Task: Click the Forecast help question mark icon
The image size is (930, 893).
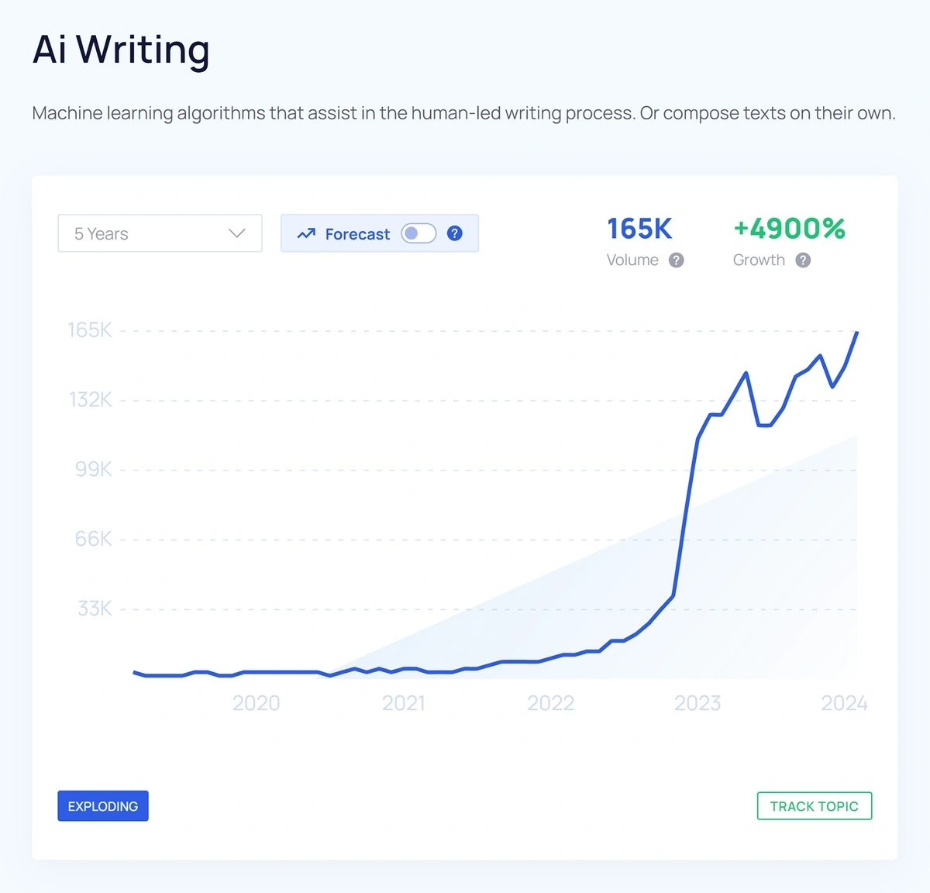Action: pyautogui.click(x=455, y=233)
